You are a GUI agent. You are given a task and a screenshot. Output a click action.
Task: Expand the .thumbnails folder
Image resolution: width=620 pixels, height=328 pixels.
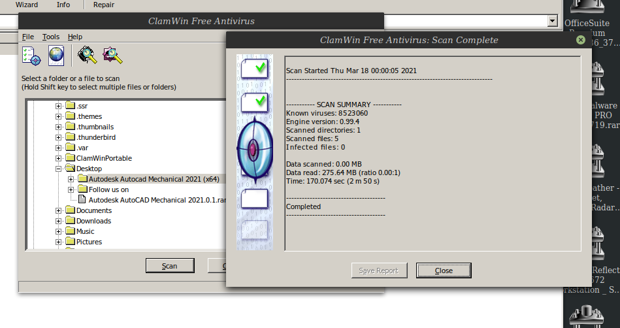pyautogui.click(x=59, y=127)
